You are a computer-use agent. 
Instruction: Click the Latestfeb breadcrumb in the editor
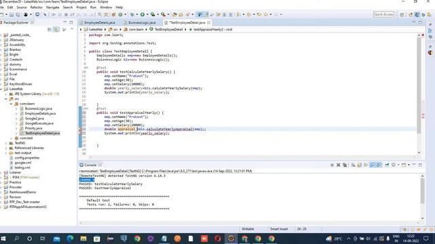pyautogui.click(x=95, y=29)
